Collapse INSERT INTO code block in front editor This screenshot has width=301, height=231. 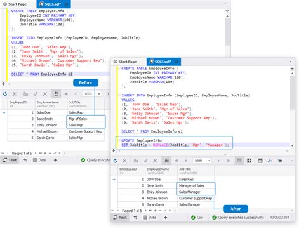click(x=119, y=95)
